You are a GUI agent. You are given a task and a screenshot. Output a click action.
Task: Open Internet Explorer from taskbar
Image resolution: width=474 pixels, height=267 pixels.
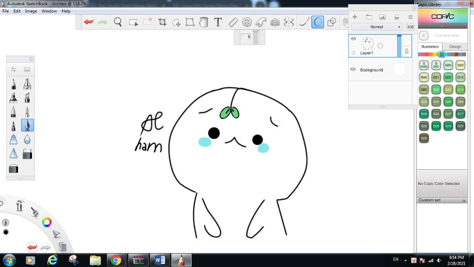coord(52,261)
